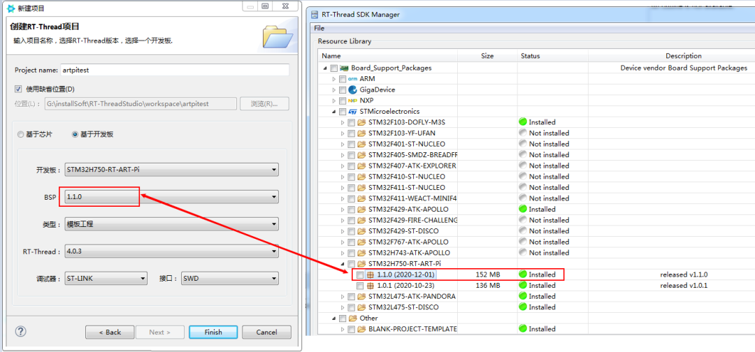The height and width of the screenshot is (352, 755).
Task: Click the STM32F103-DOFLY-M3S folder icon
Action: click(x=362, y=122)
